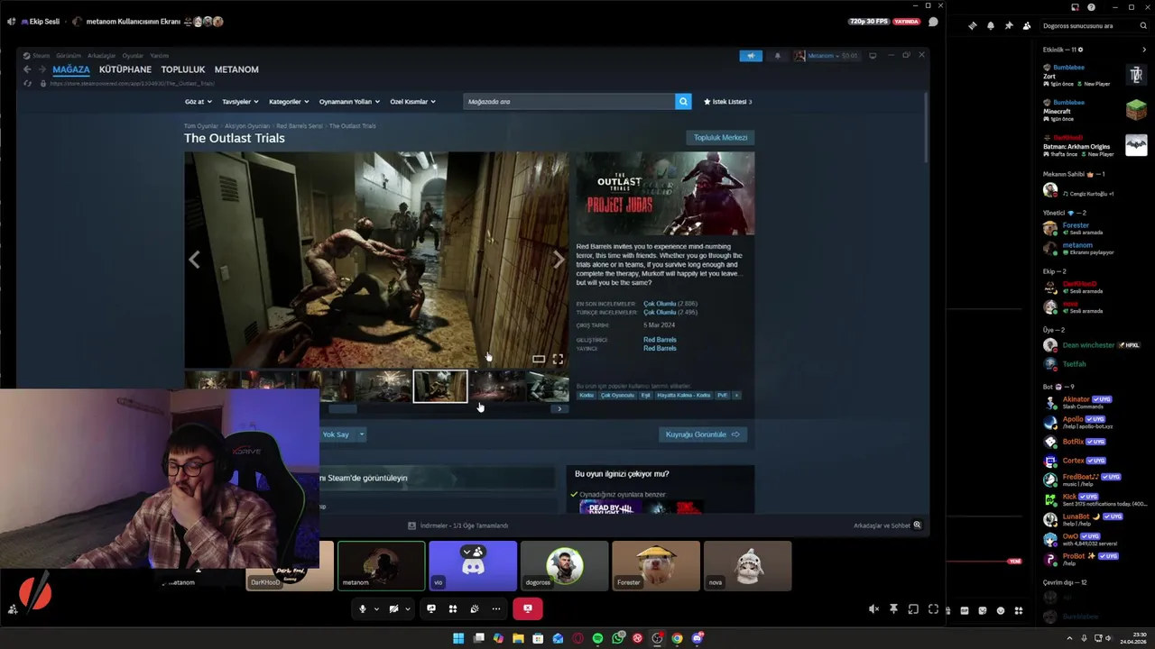Screen dimensions: 1155x649
Task: Open the Yok Say dropdown arrow
Action: [362, 434]
